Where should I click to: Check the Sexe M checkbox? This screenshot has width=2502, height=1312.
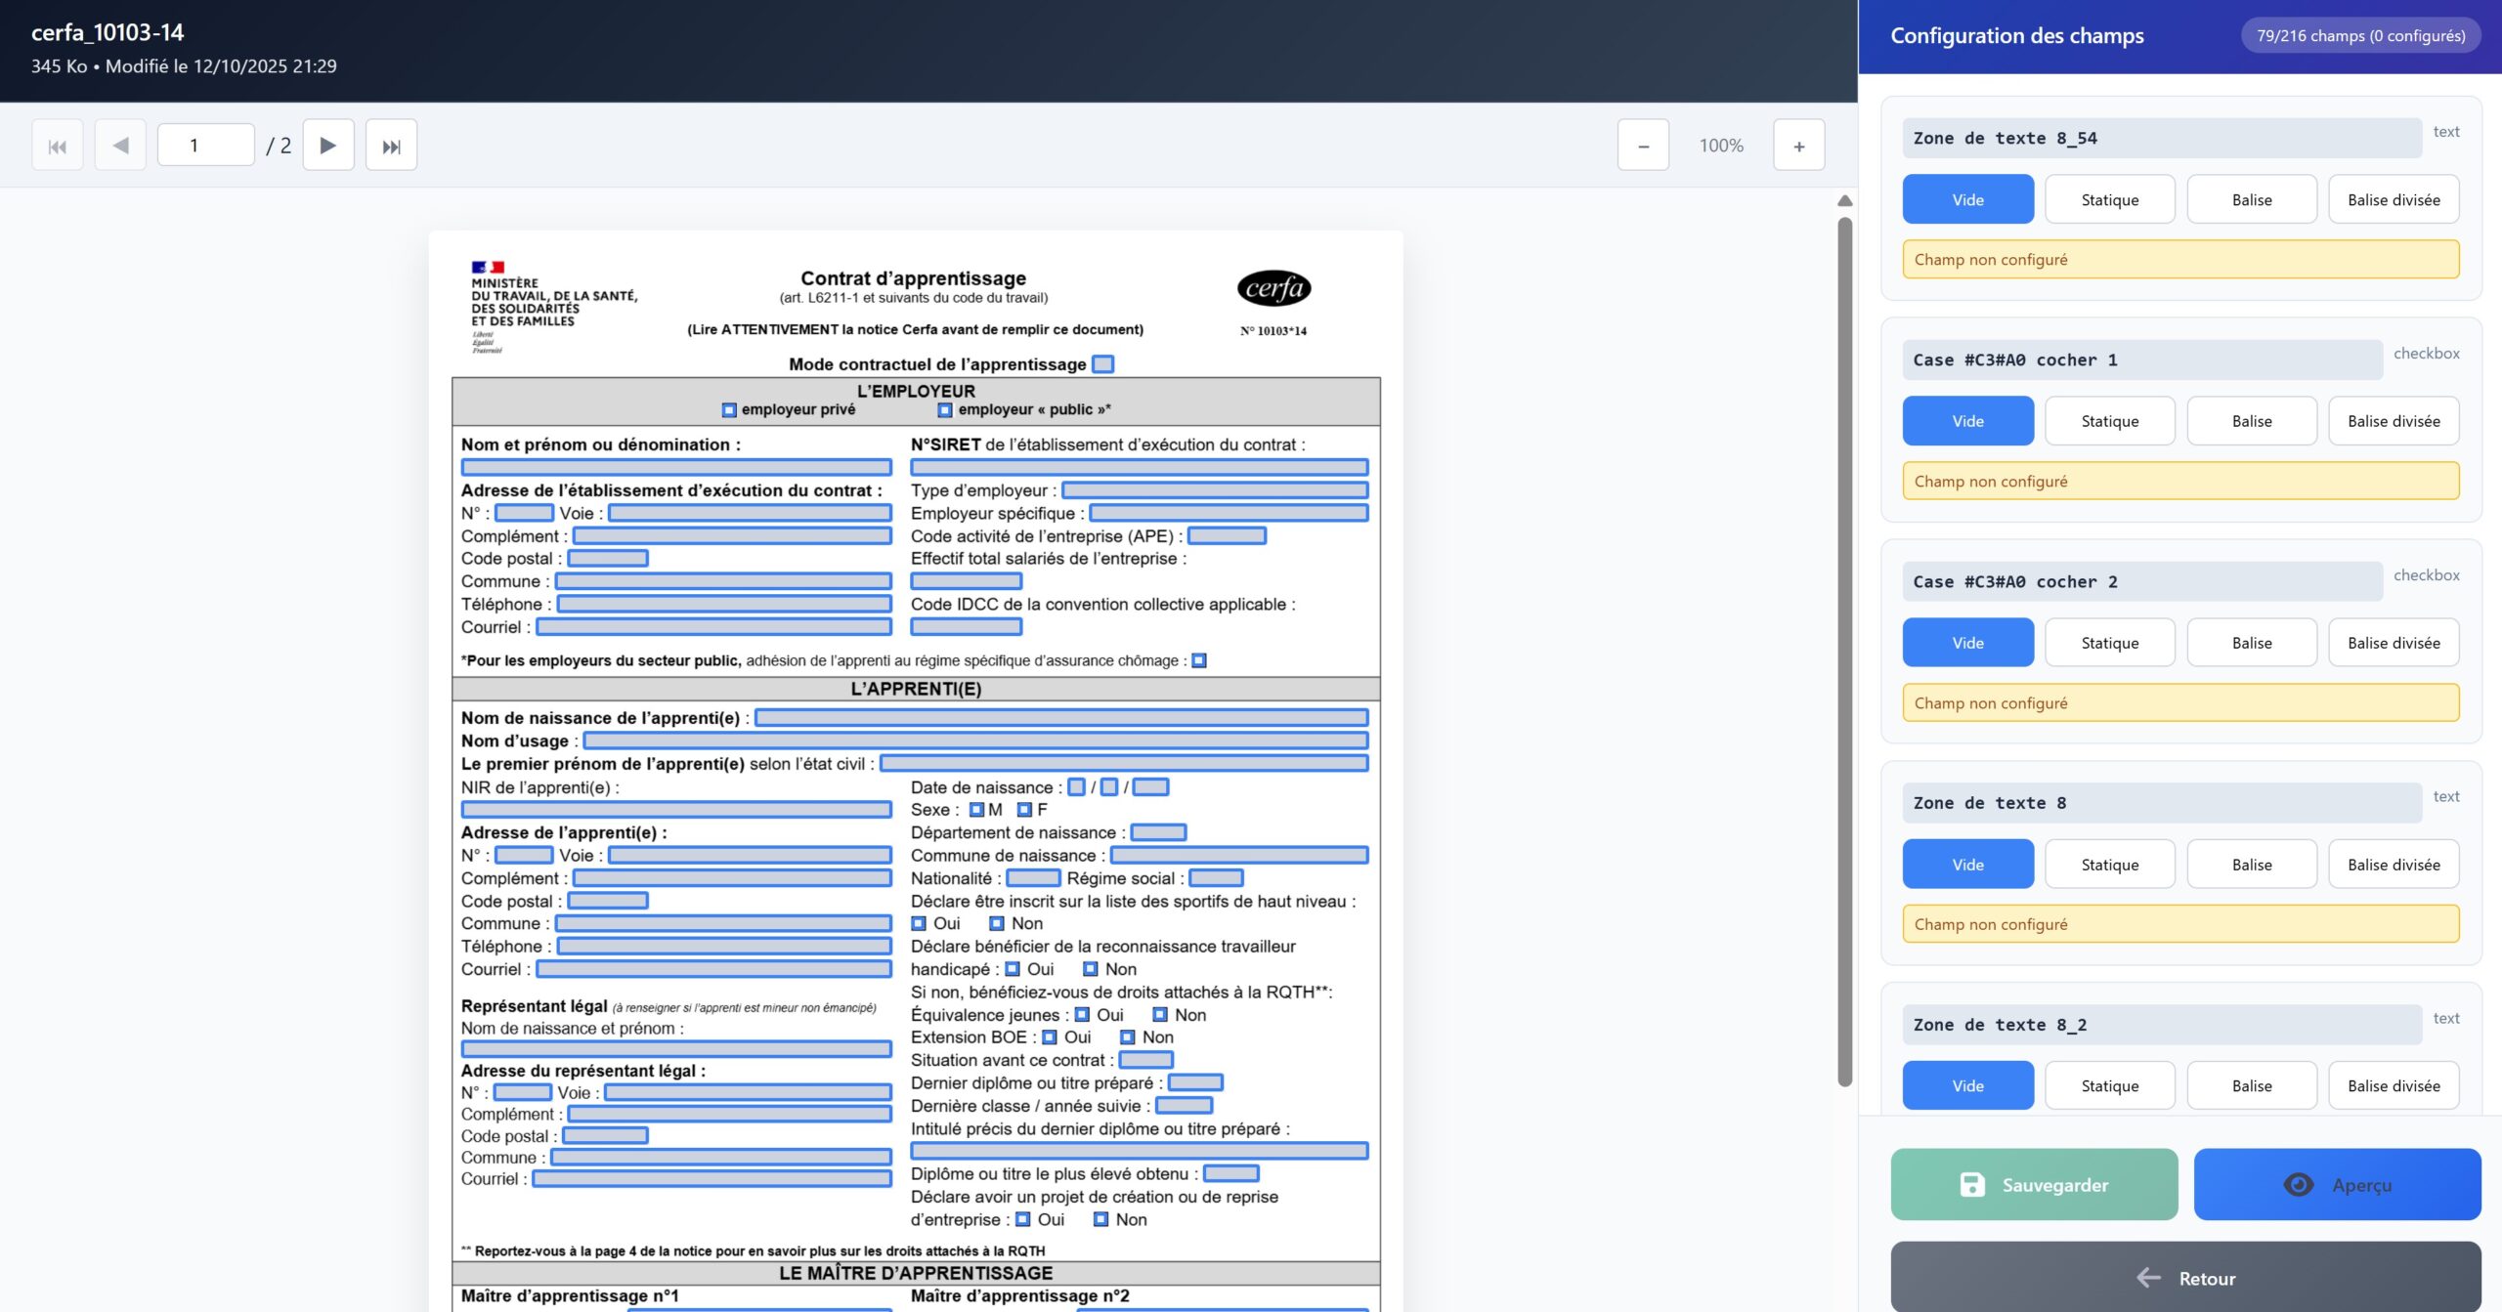tap(976, 810)
